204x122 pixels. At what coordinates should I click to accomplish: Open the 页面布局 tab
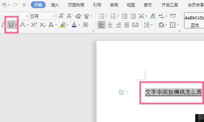click(76, 5)
